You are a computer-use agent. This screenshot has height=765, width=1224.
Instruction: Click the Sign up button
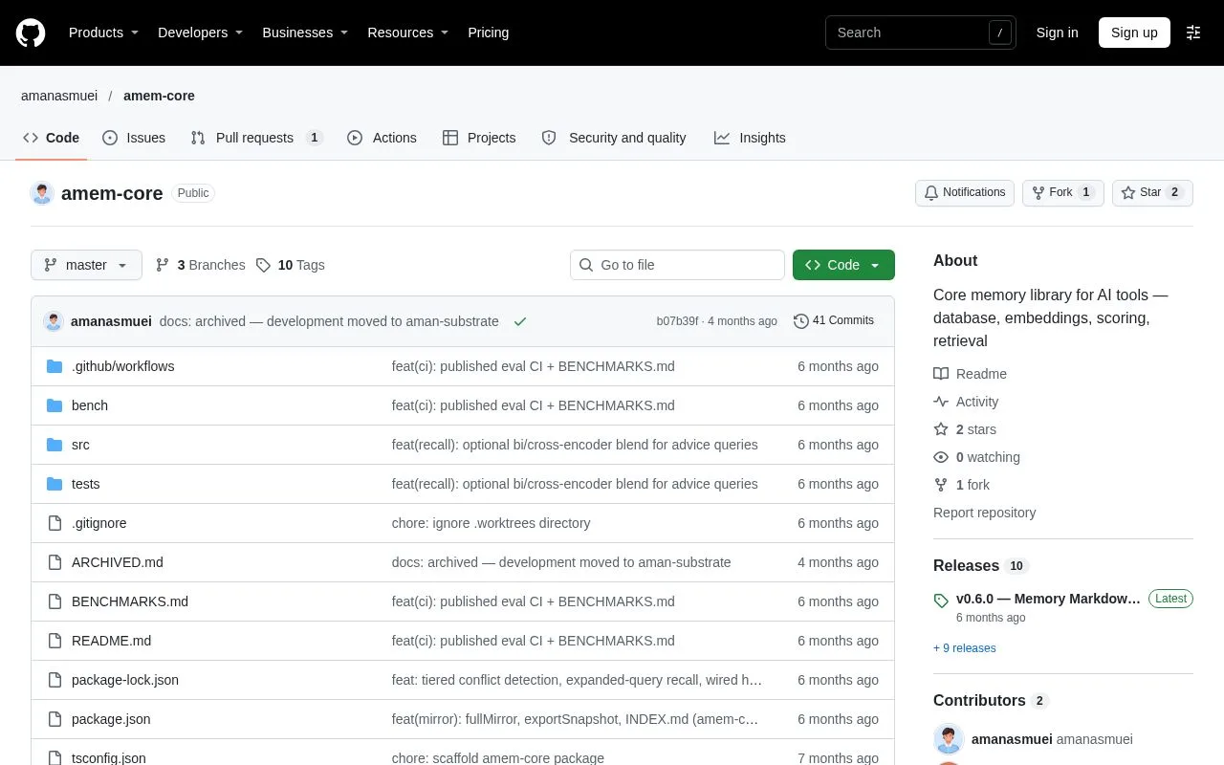pos(1134,33)
